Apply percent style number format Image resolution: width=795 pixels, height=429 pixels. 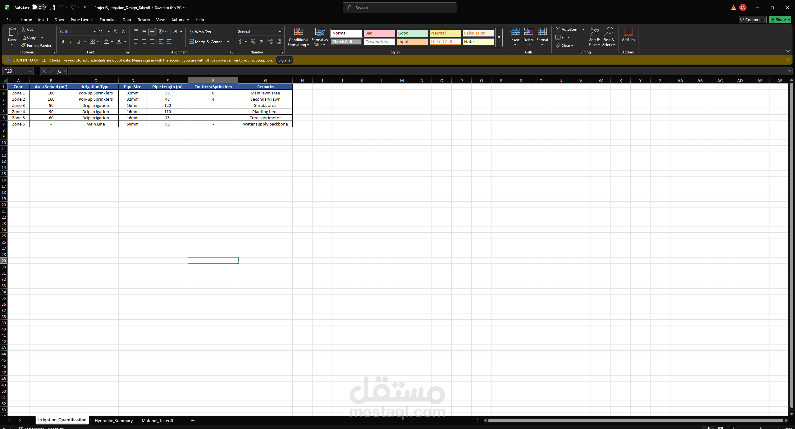tap(253, 42)
